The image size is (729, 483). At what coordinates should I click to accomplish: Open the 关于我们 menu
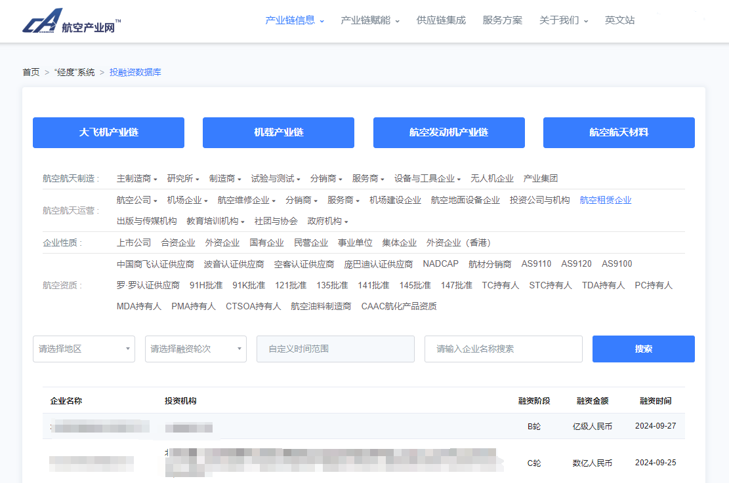[563, 20]
